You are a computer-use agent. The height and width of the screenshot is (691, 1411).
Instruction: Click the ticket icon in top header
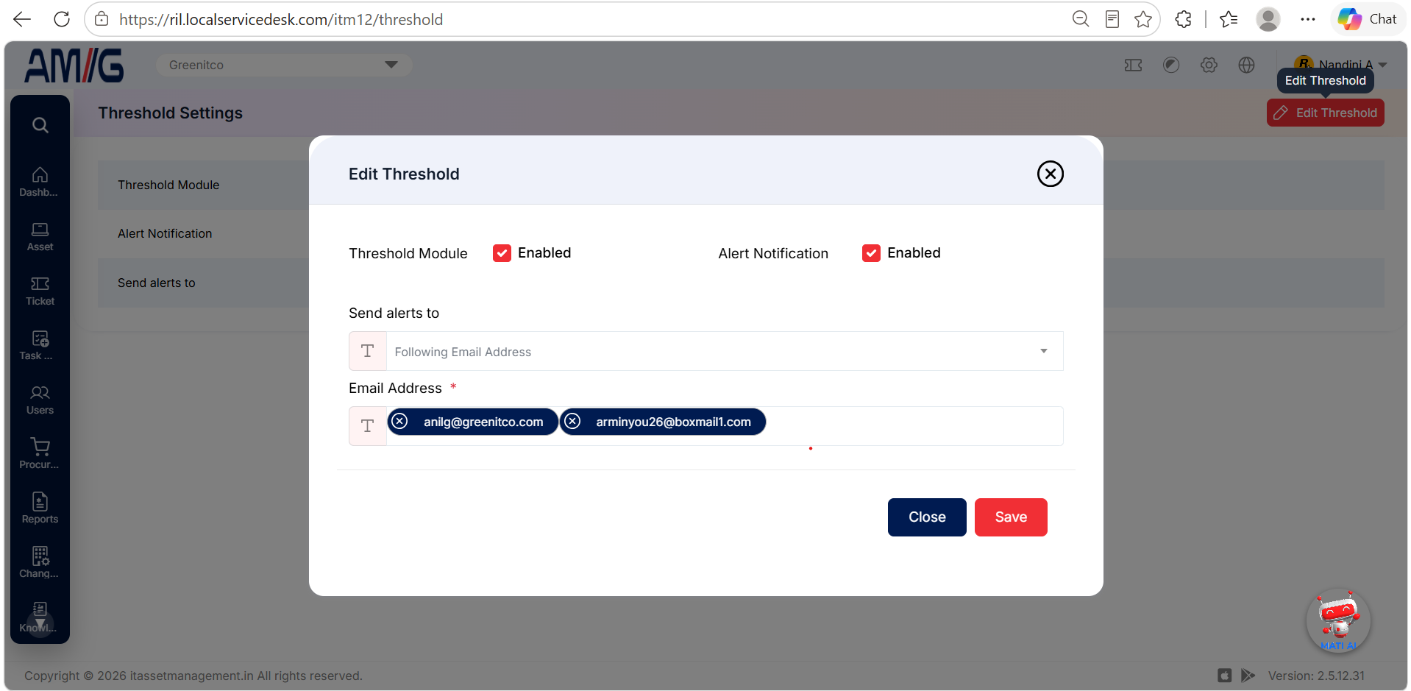(x=1133, y=65)
